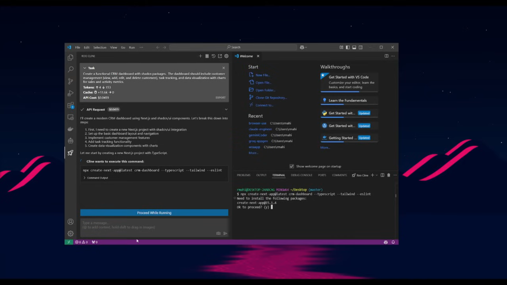Toggle secondary side bar
The image size is (507, 285).
361,47
